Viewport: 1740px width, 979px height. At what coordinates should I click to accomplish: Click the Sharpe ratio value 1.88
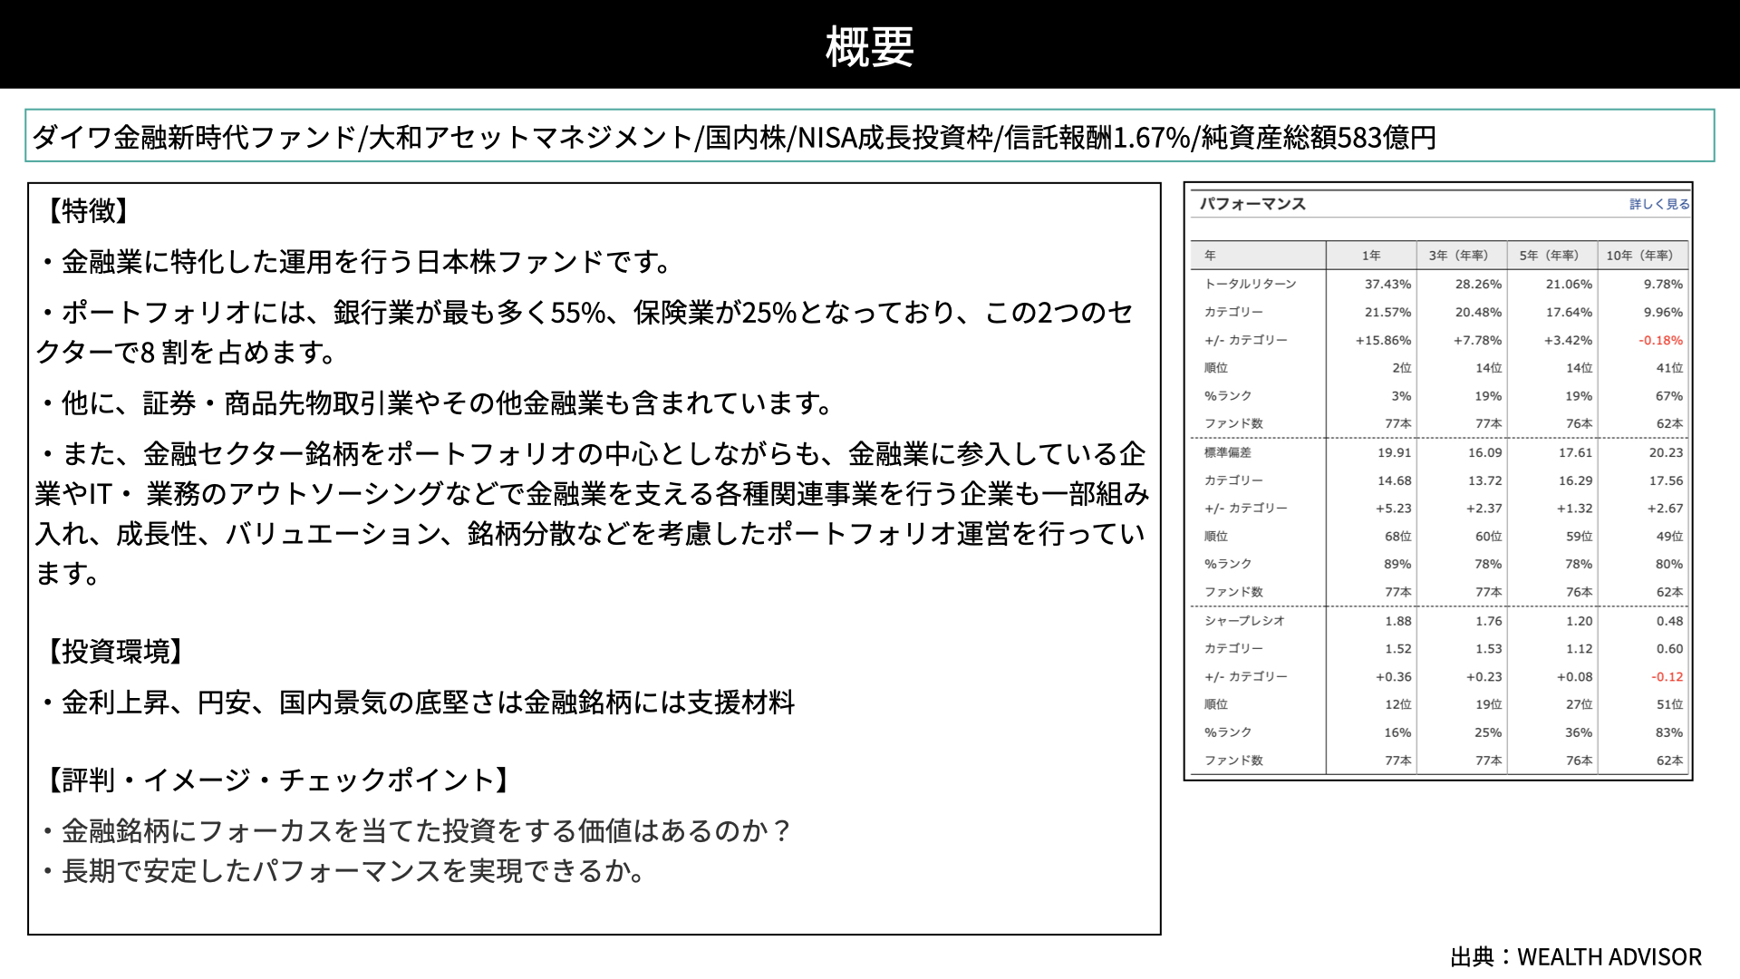(x=1397, y=621)
